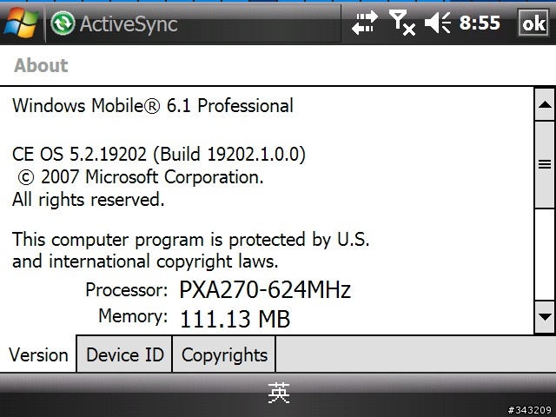Open the Windows Start flag menu
Screen dimensions: 556x417
[x=21, y=23]
